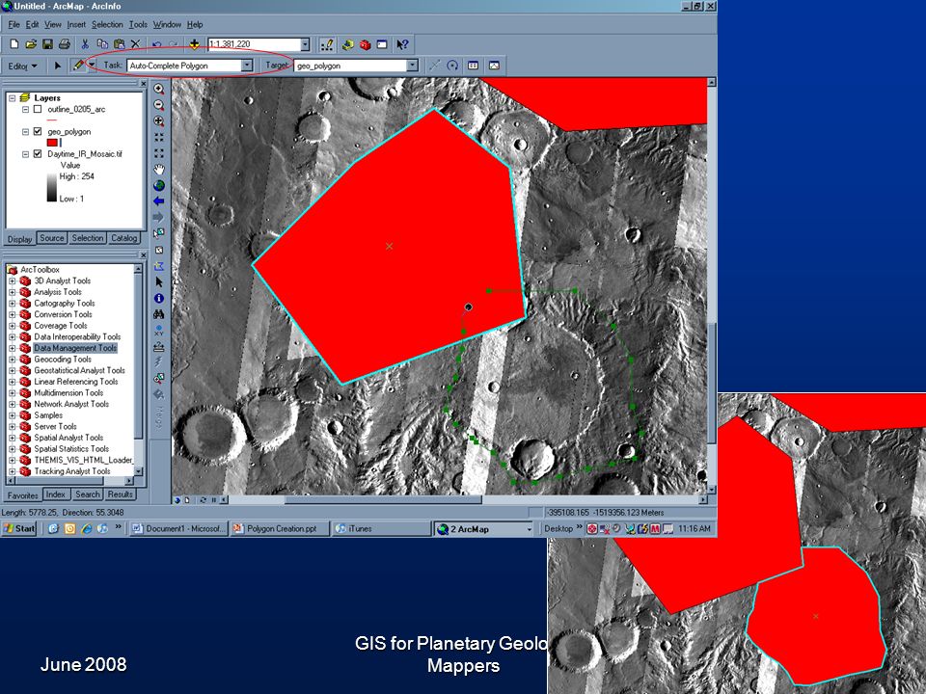Select the Identify info tool
Image resolution: width=926 pixels, height=694 pixels.
159,298
